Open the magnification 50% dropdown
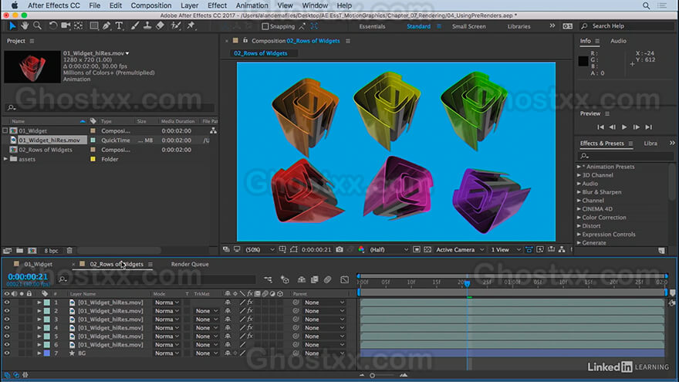 [260, 249]
